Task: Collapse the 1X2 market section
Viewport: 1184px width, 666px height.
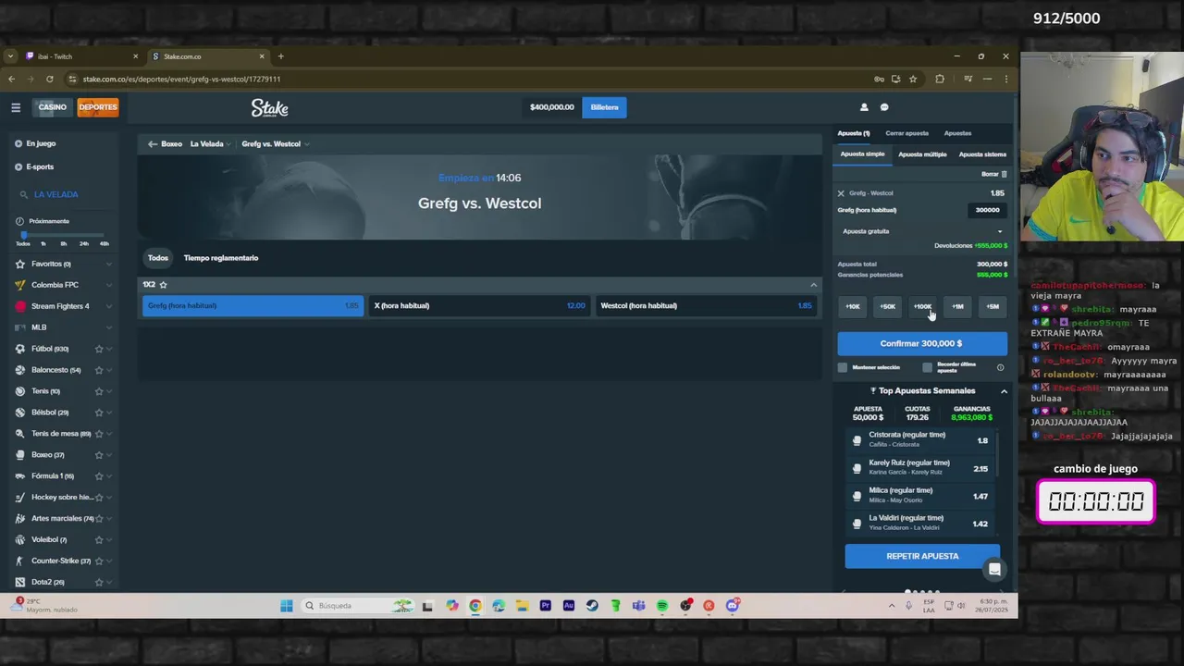Action: pyautogui.click(x=814, y=285)
